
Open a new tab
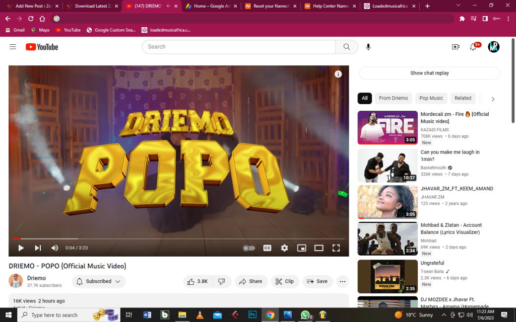(427, 6)
